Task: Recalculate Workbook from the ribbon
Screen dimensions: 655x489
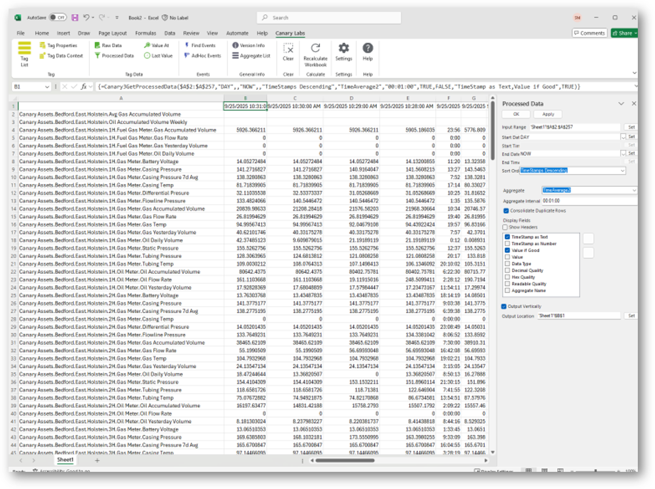Action: [315, 55]
